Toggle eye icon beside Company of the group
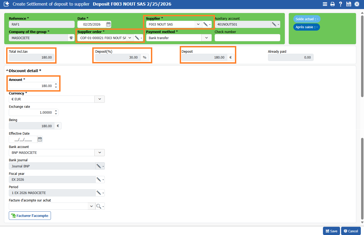This screenshot has height=235, width=364. 71,38
